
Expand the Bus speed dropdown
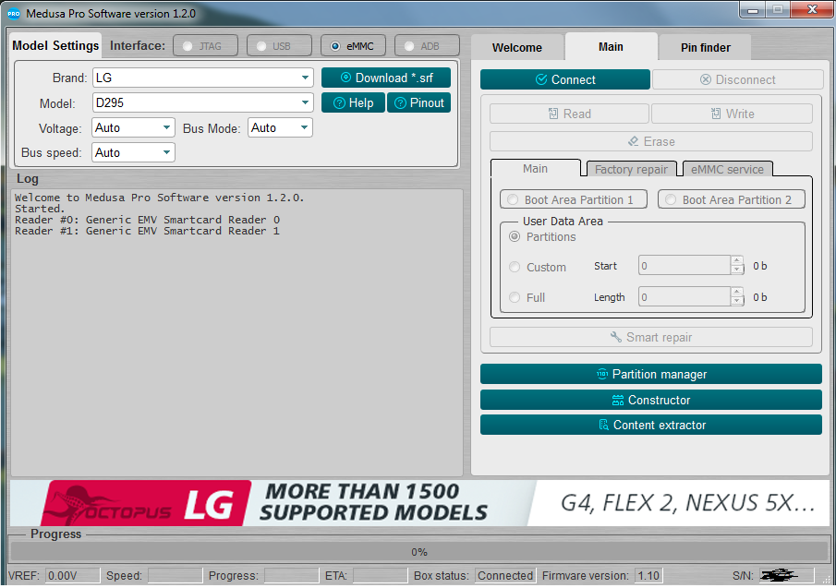point(133,153)
